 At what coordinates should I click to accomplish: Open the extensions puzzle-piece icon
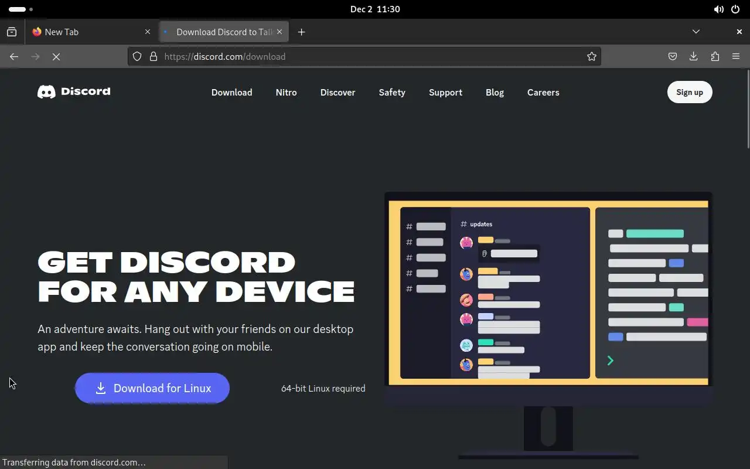coord(715,56)
